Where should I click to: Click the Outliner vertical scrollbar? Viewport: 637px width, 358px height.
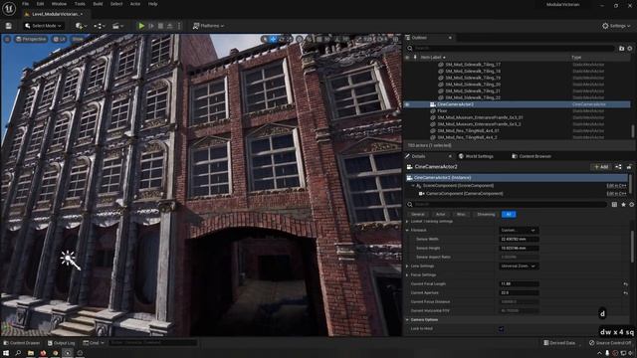coord(632,130)
